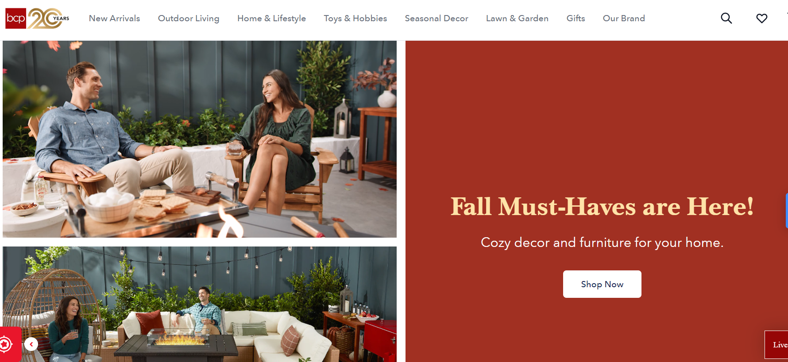The width and height of the screenshot is (788, 362).
Task: Open the Live chat widget
Action: 776,345
